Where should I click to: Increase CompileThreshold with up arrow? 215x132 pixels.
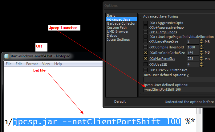tap(201, 46)
